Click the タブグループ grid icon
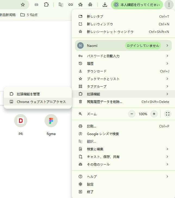This screenshot has height=198, width=175. tap(80, 86)
